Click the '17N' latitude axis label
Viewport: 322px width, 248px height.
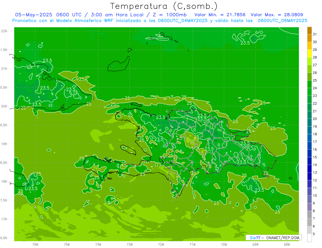click(4, 219)
